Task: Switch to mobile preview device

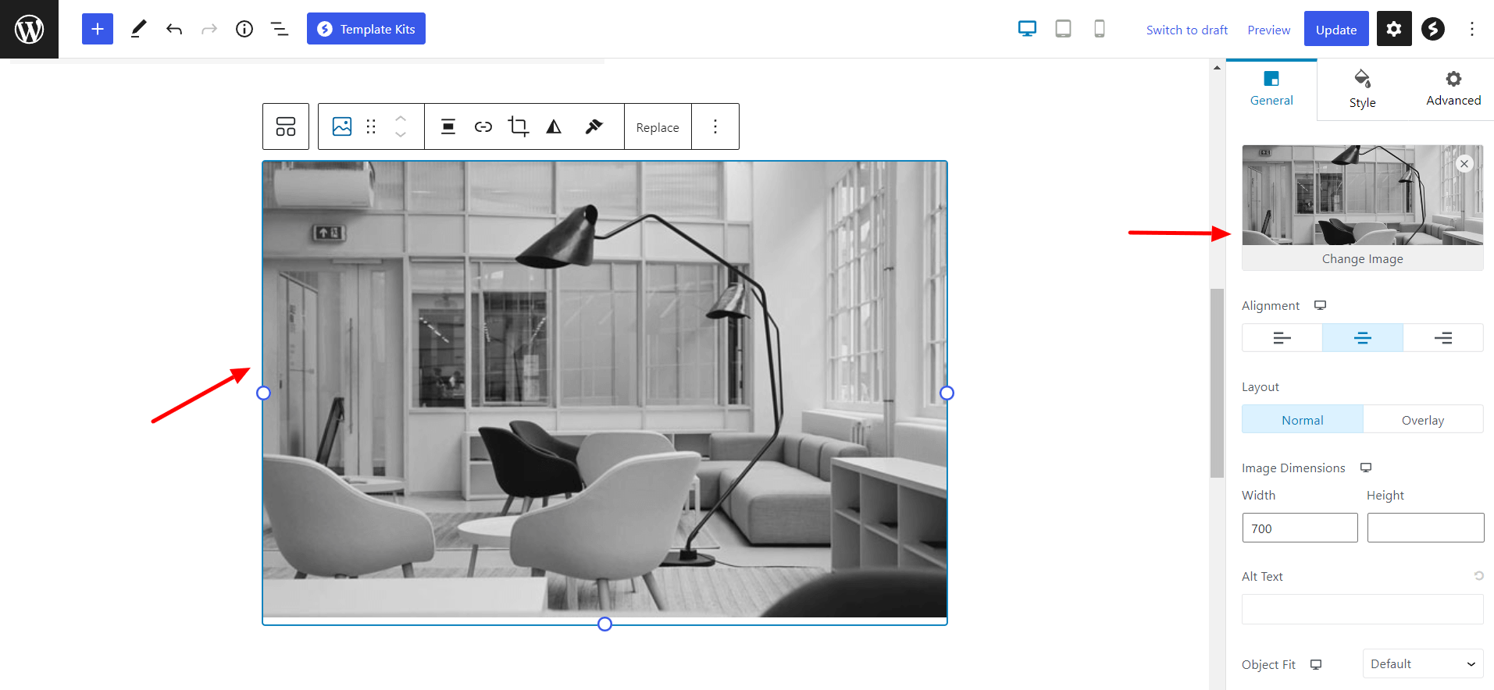Action: [1099, 29]
